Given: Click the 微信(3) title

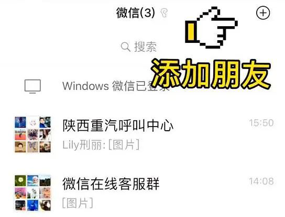Looking at the screenshot, I should click(136, 13).
